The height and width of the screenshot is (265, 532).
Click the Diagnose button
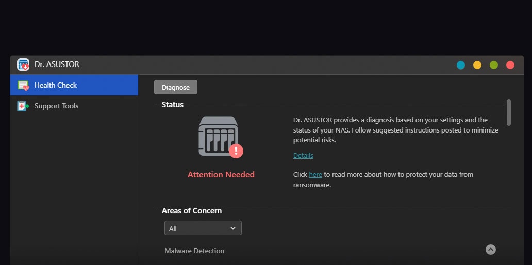click(x=176, y=87)
